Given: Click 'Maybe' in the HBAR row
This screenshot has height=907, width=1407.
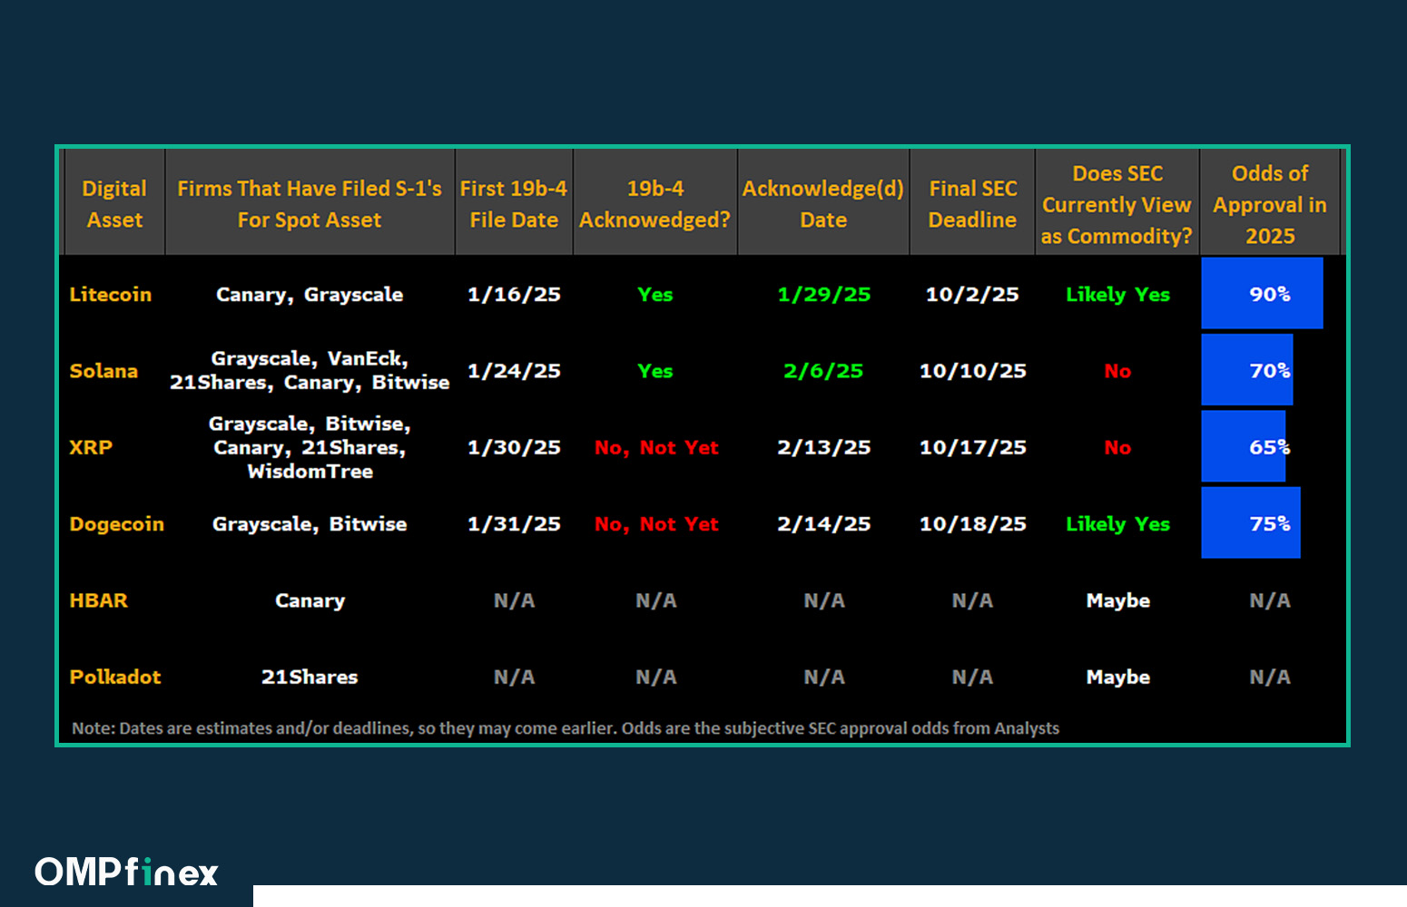Looking at the screenshot, I should click(1118, 600).
